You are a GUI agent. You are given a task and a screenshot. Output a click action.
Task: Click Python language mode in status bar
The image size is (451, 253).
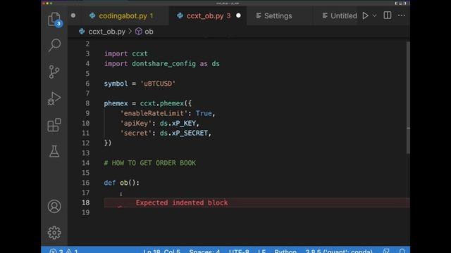285,252
